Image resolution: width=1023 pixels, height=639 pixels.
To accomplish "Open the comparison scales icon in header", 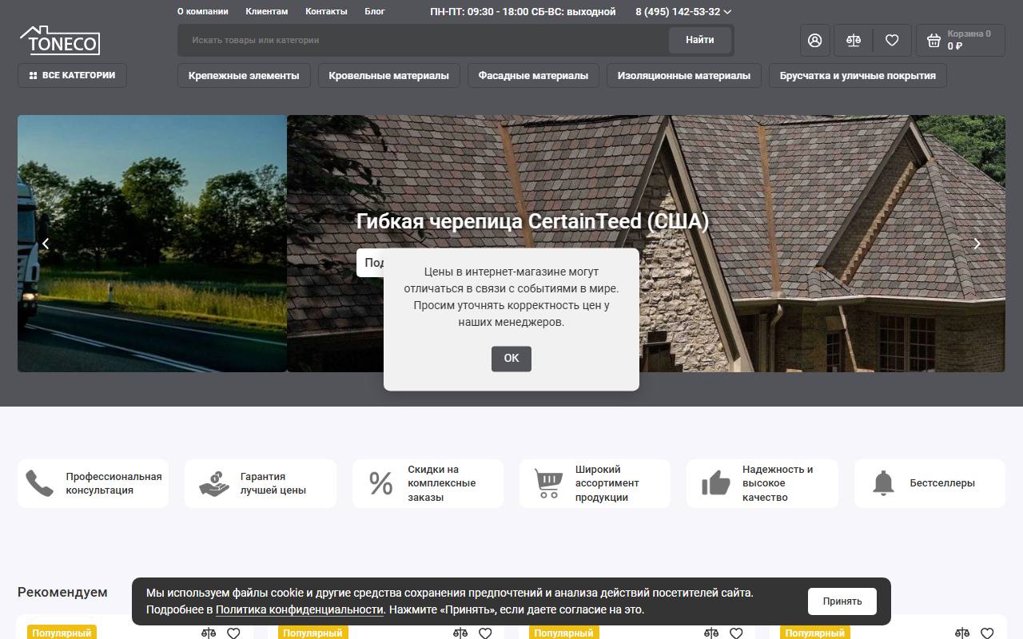I will click(x=854, y=40).
